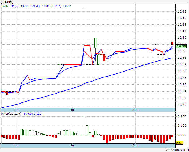Click the red candlestick at the far right
This screenshot has height=152, width=189.
point(173,43)
